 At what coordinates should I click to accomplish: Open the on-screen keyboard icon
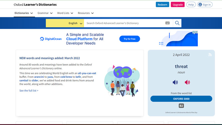pos(168,23)
